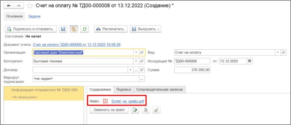Screen dimensions: 291x125
Task: Click the Заменить на файл button
Action: pyautogui.click(x=109, y=110)
